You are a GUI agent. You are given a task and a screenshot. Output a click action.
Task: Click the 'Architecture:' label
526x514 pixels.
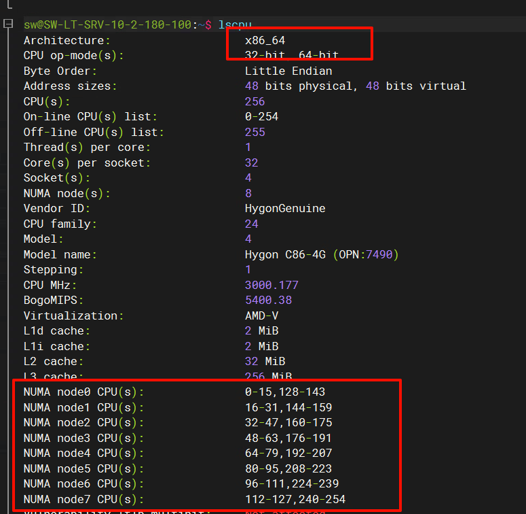67,41
